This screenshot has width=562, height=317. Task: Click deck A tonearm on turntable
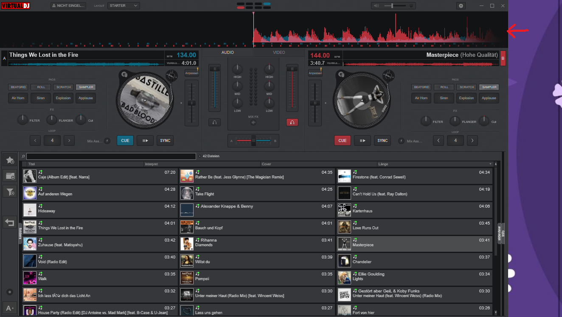point(171,77)
